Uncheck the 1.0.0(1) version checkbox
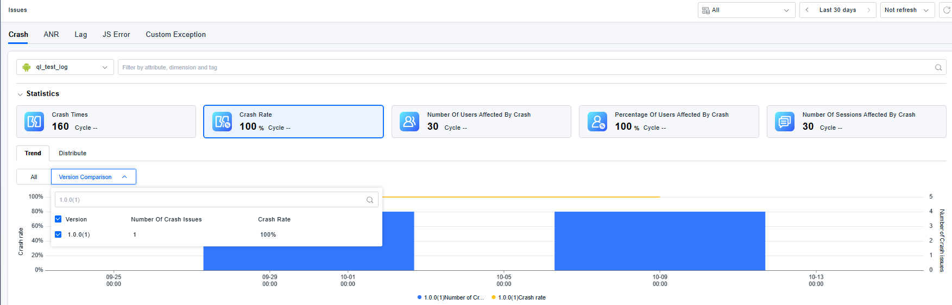The image size is (952, 305). tap(58, 234)
